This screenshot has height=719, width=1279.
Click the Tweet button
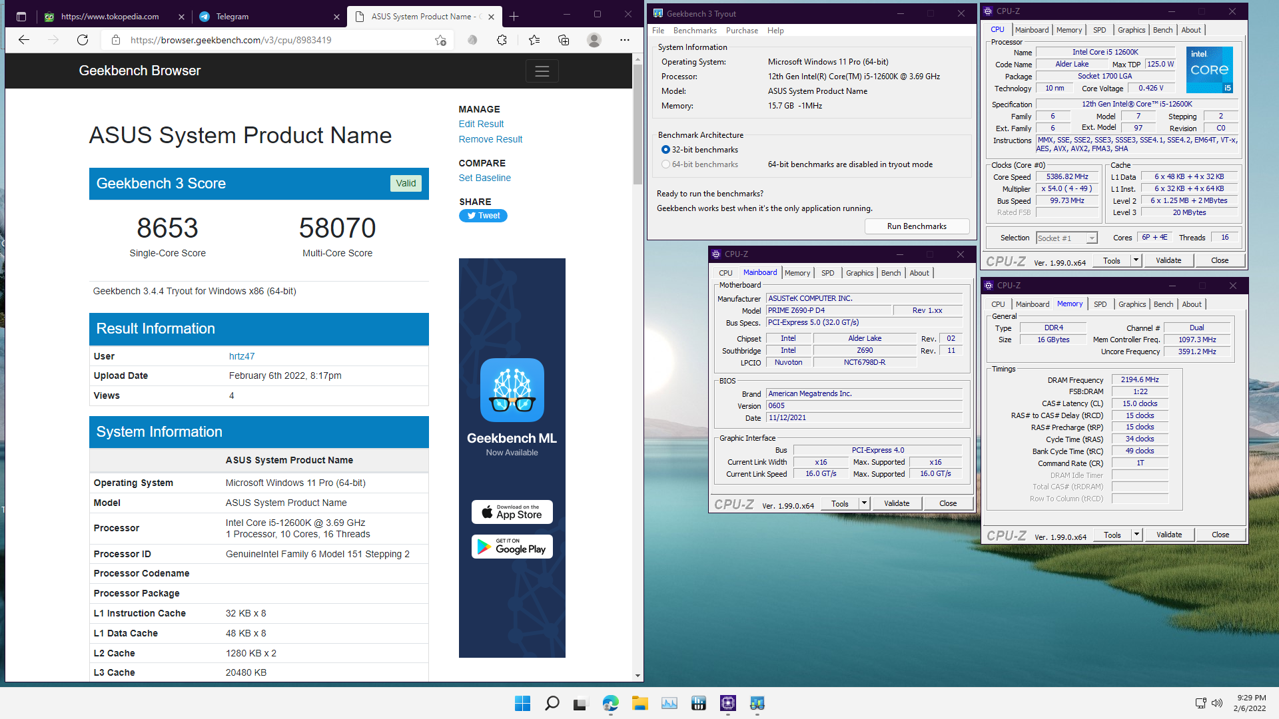tap(483, 216)
